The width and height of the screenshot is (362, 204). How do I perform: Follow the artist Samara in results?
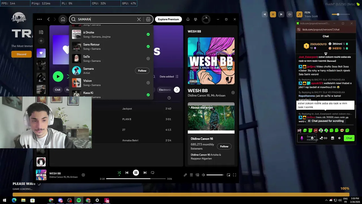coord(142,71)
